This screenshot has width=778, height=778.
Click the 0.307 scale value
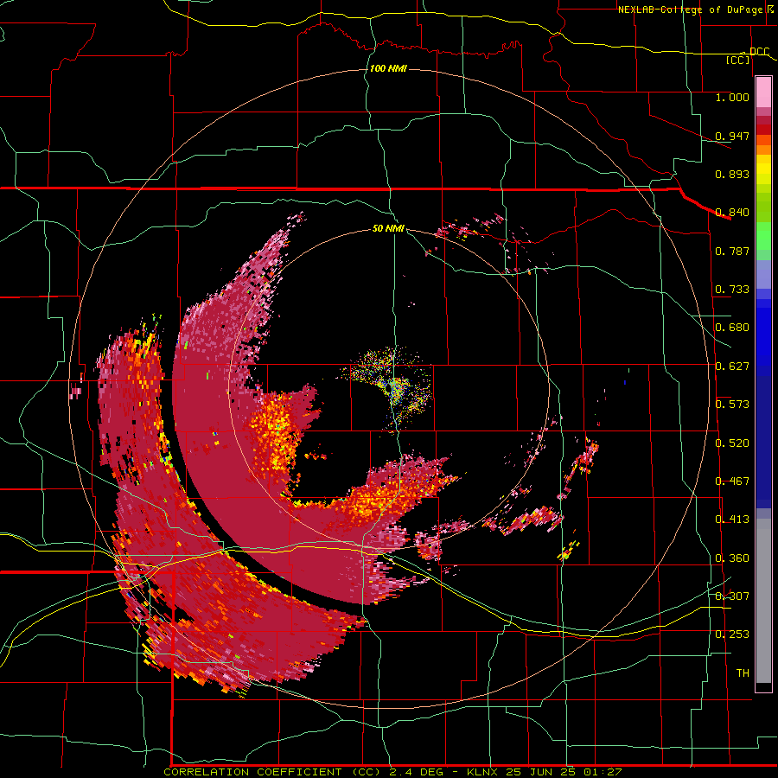coord(732,596)
